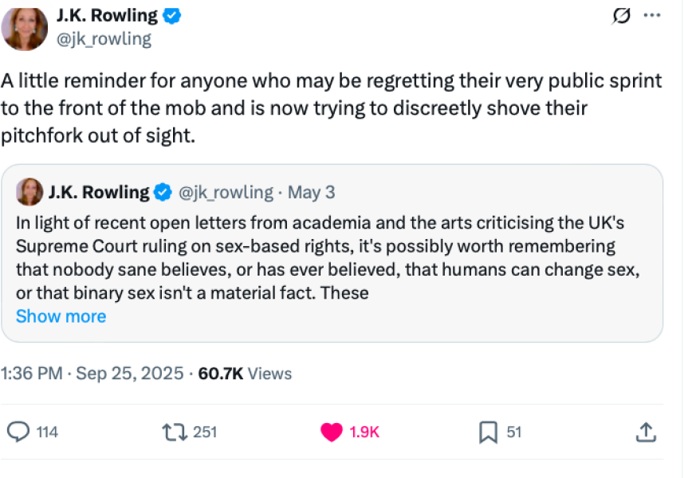Click the 251 reposts count
This screenshot has height=478, width=692.
point(205,432)
